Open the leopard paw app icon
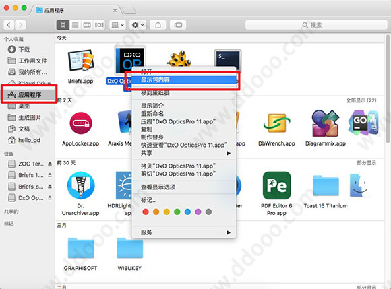 tap(179, 59)
